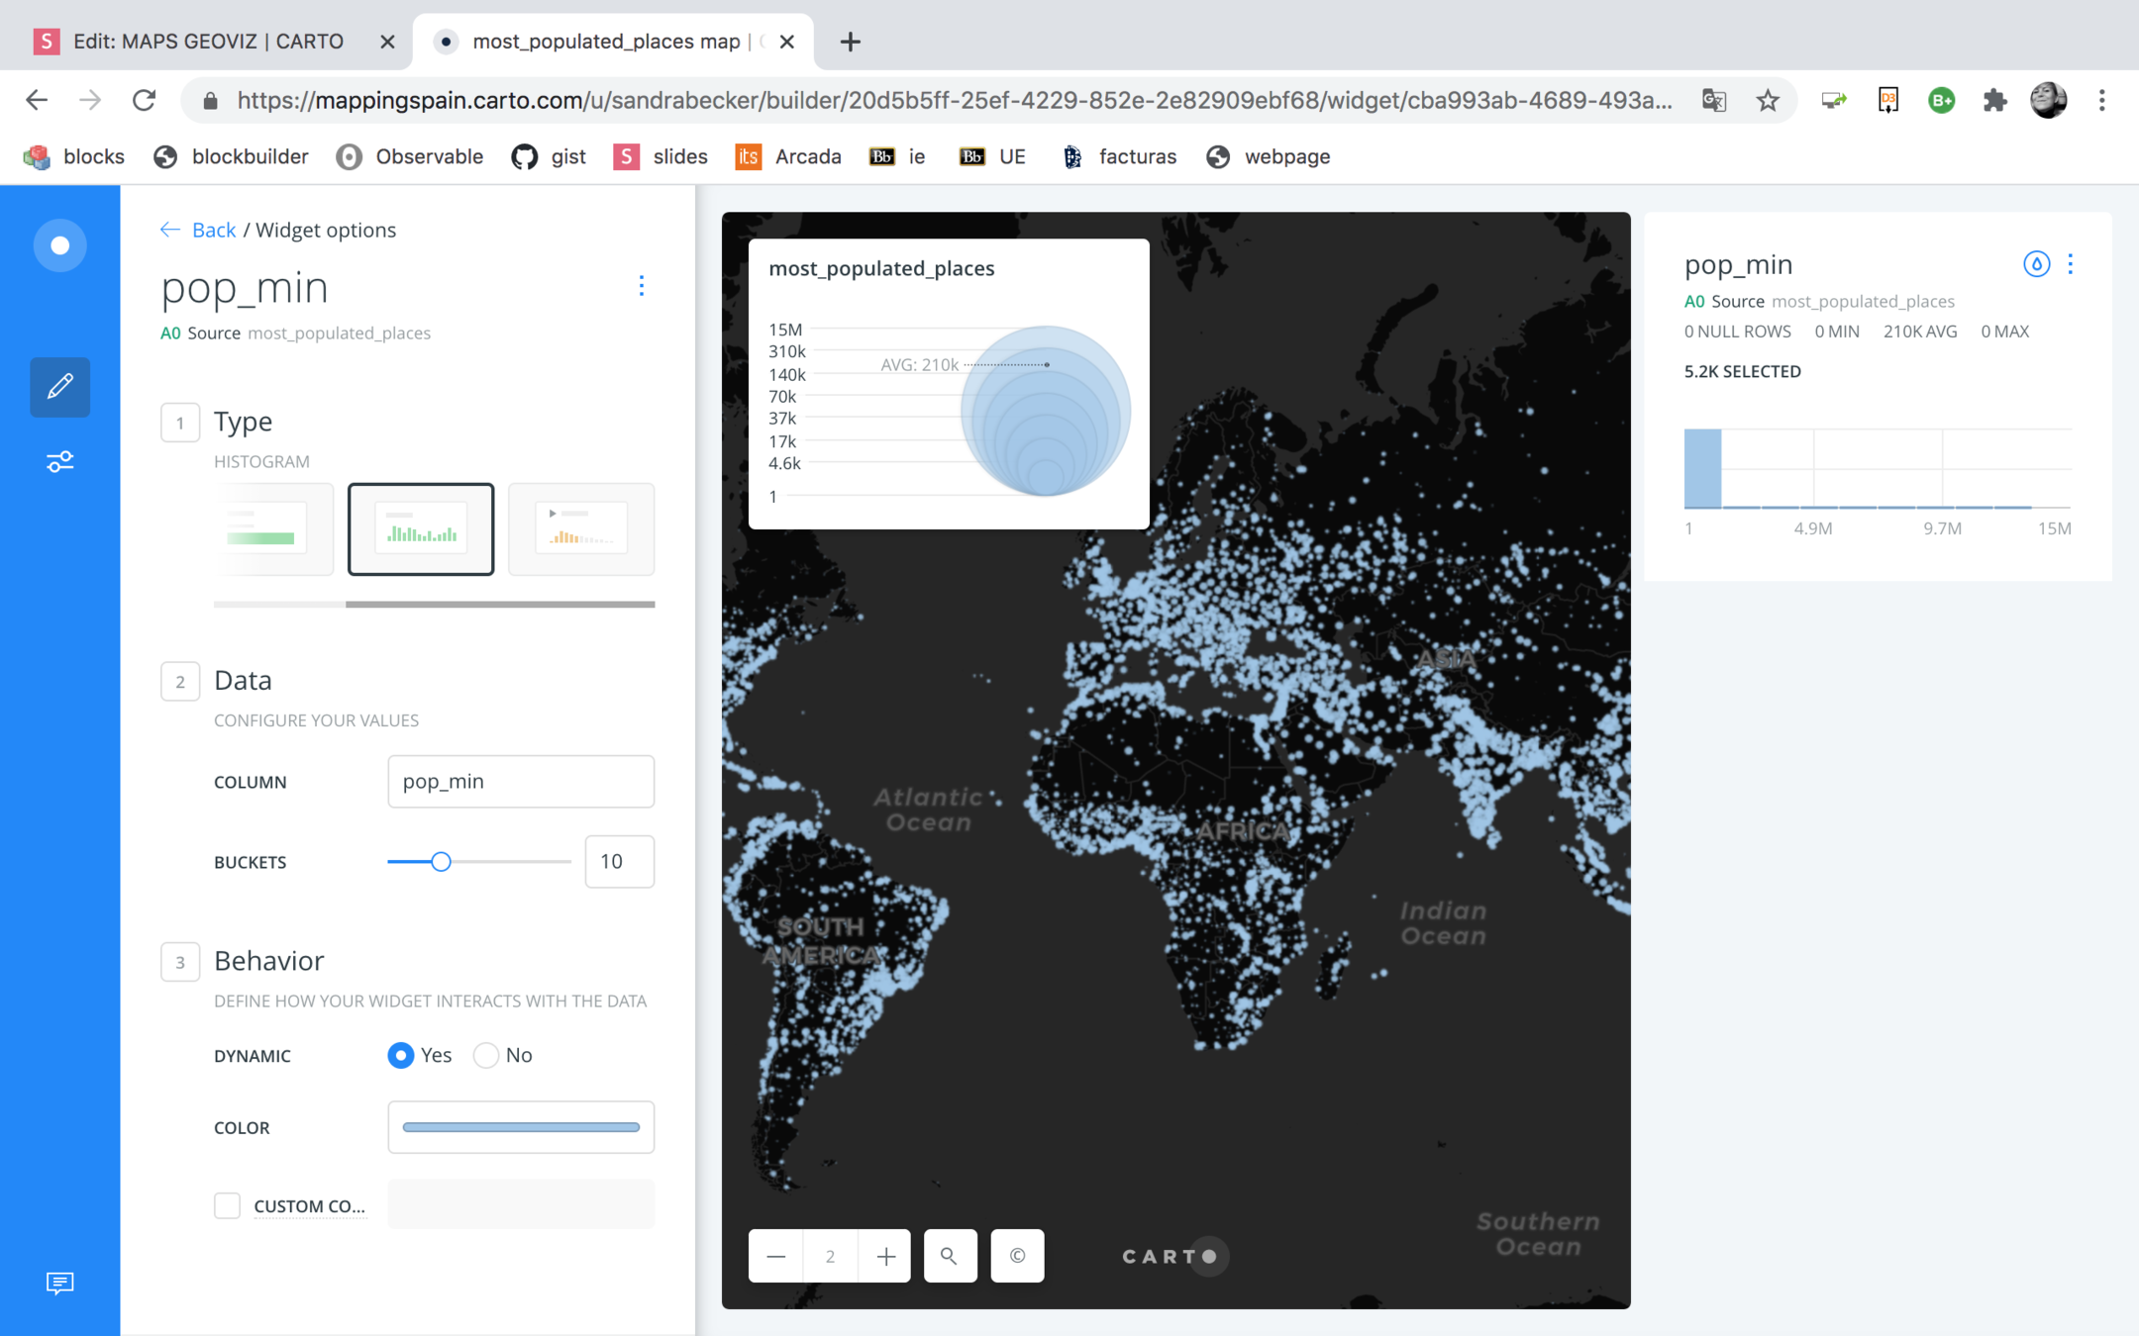Open the three-dot menu on pop_min widget
This screenshot has height=1336, width=2139.
(x=2071, y=264)
